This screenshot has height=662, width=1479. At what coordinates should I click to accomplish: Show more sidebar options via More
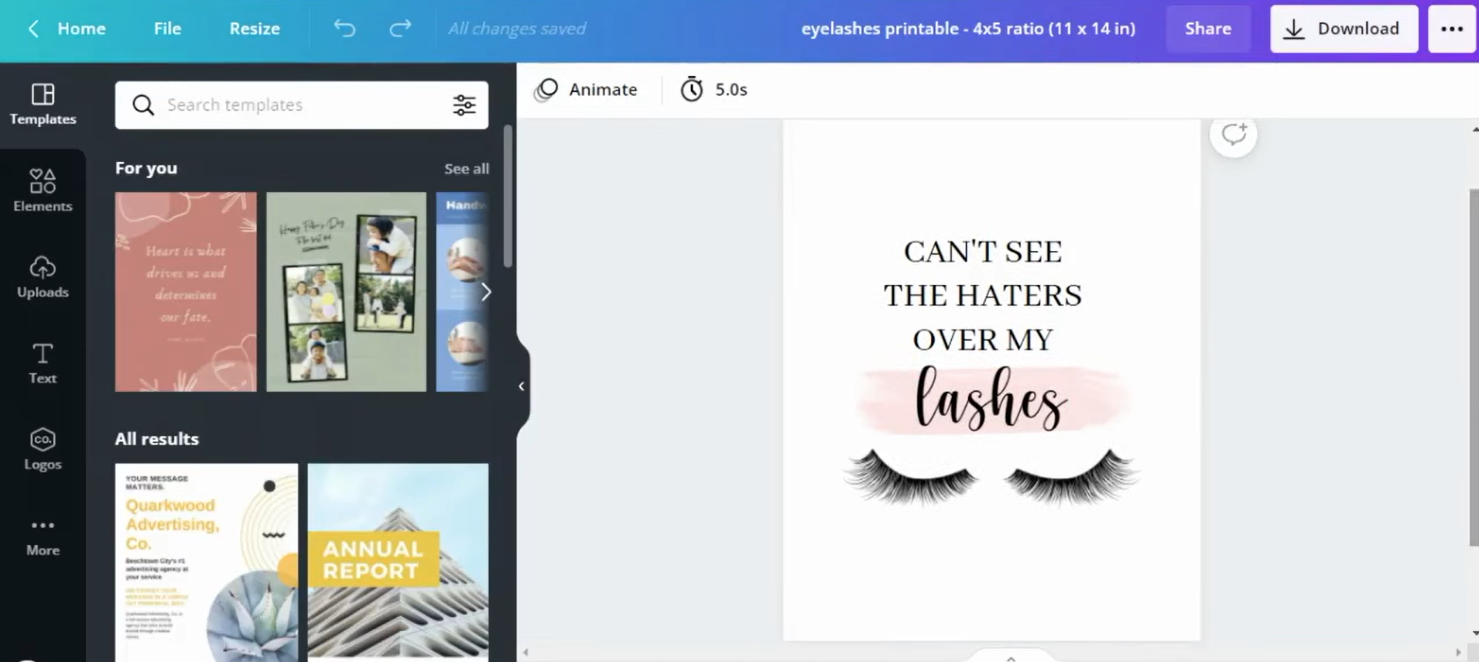coord(43,536)
